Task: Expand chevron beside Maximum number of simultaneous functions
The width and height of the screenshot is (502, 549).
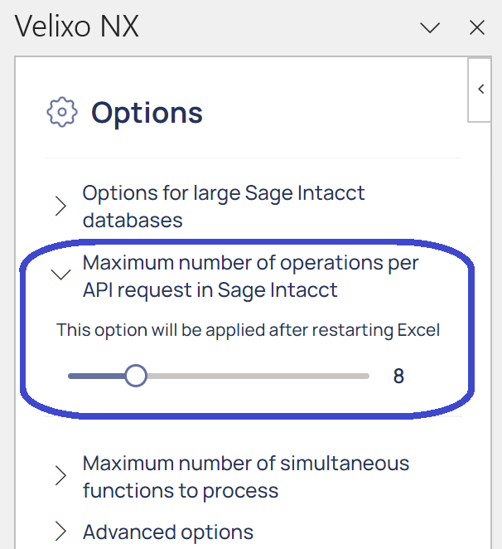Action: pos(60,475)
